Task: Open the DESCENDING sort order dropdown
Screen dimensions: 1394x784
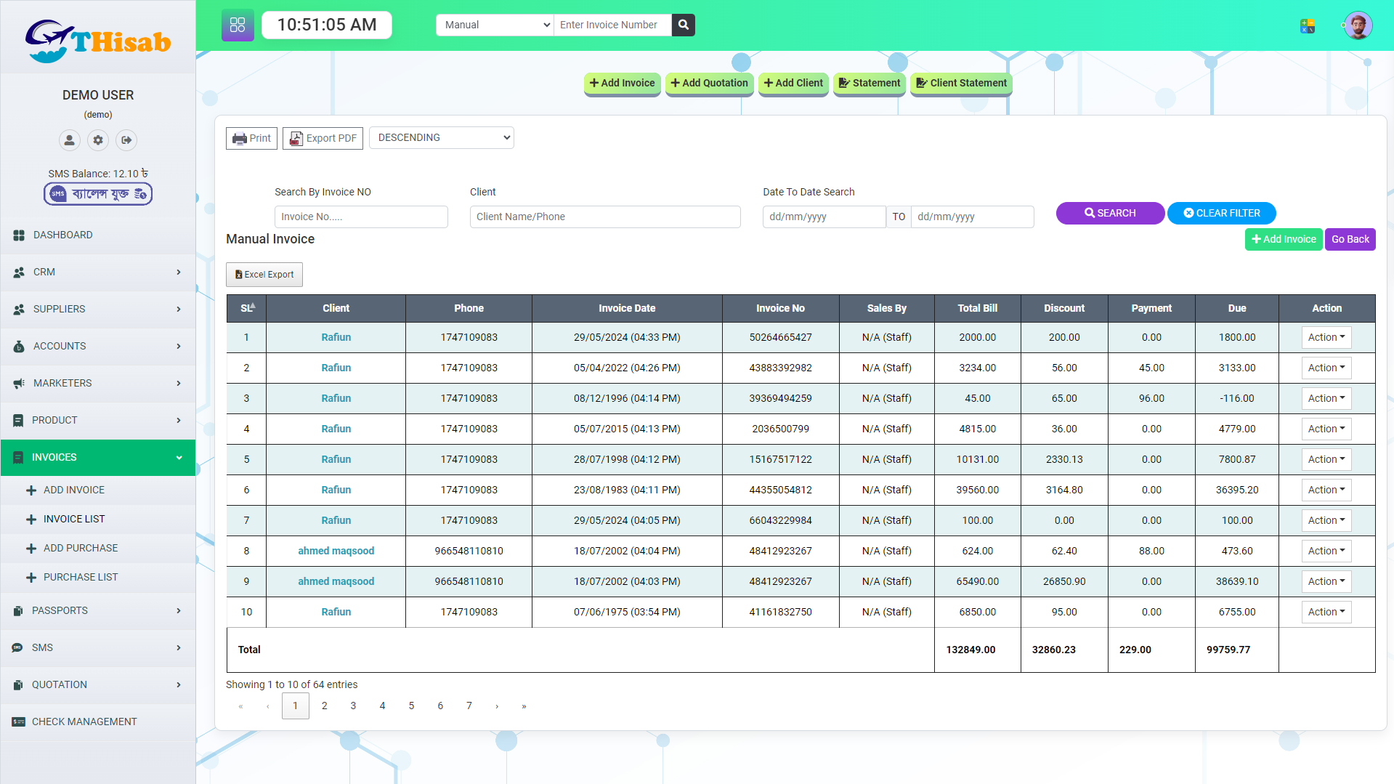Action: pos(441,138)
